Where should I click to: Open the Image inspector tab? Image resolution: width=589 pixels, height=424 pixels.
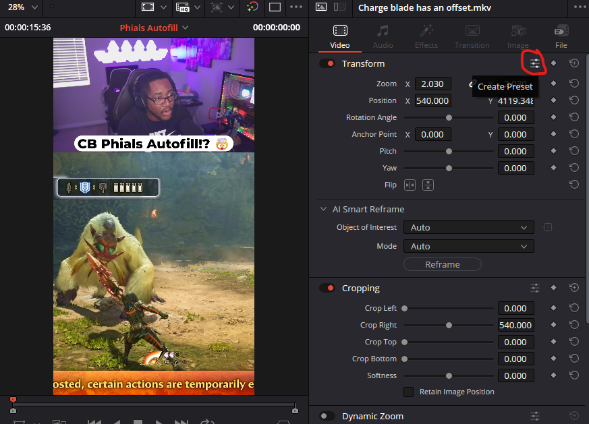[518, 37]
